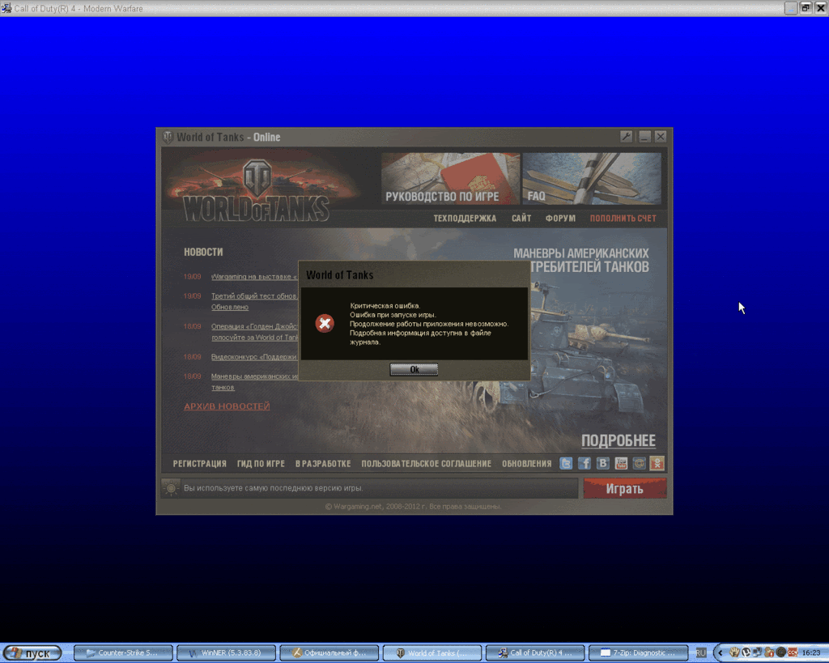829x663 pixels.
Task: Open the Mail.ru @ social icon
Action: coord(640,463)
